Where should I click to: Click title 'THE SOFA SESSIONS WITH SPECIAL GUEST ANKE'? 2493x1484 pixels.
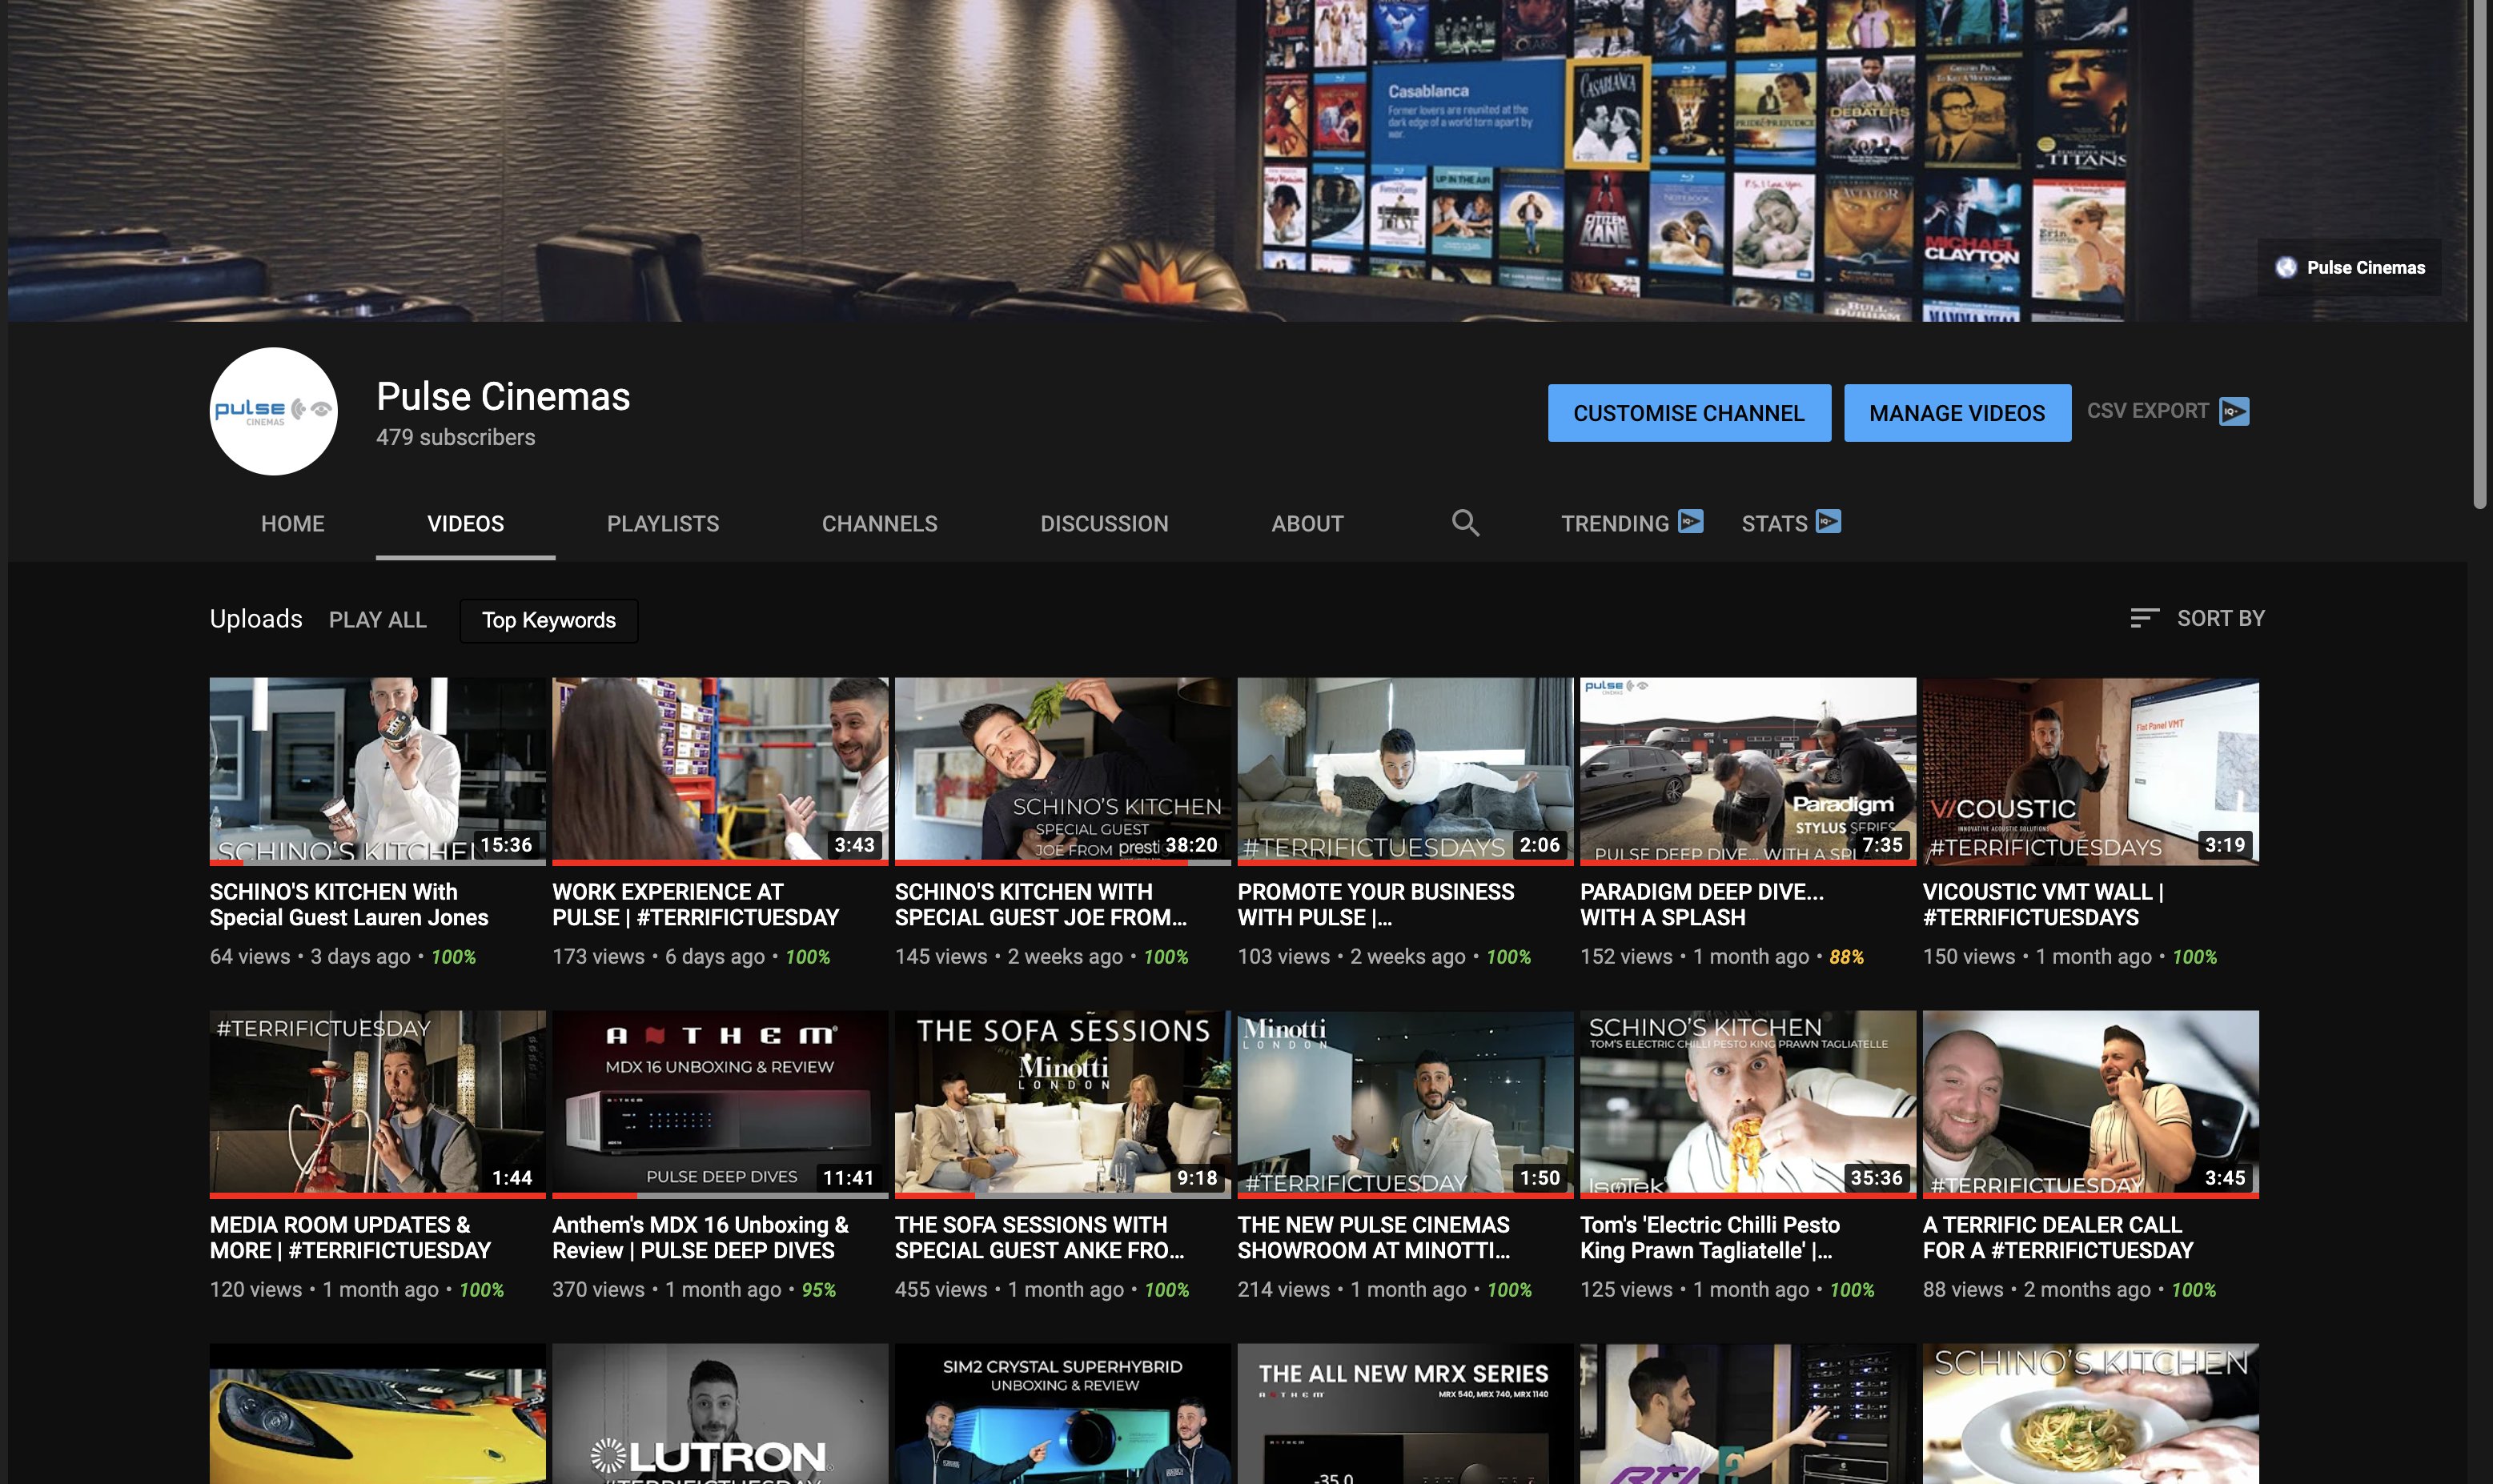click(1040, 1237)
